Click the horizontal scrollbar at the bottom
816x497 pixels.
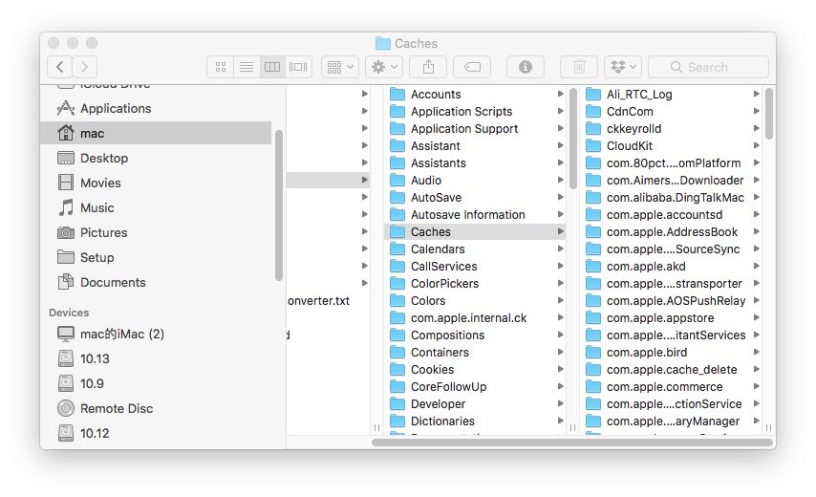click(x=572, y=443)
